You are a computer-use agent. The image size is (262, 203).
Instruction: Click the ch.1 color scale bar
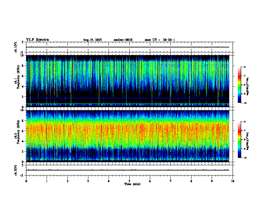point(239,85)
